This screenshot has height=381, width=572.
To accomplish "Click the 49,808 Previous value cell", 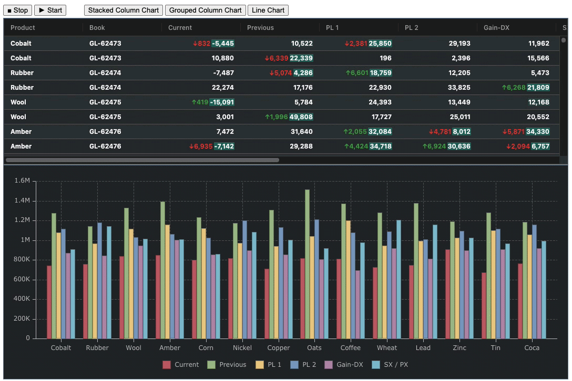I will [280, 117].
